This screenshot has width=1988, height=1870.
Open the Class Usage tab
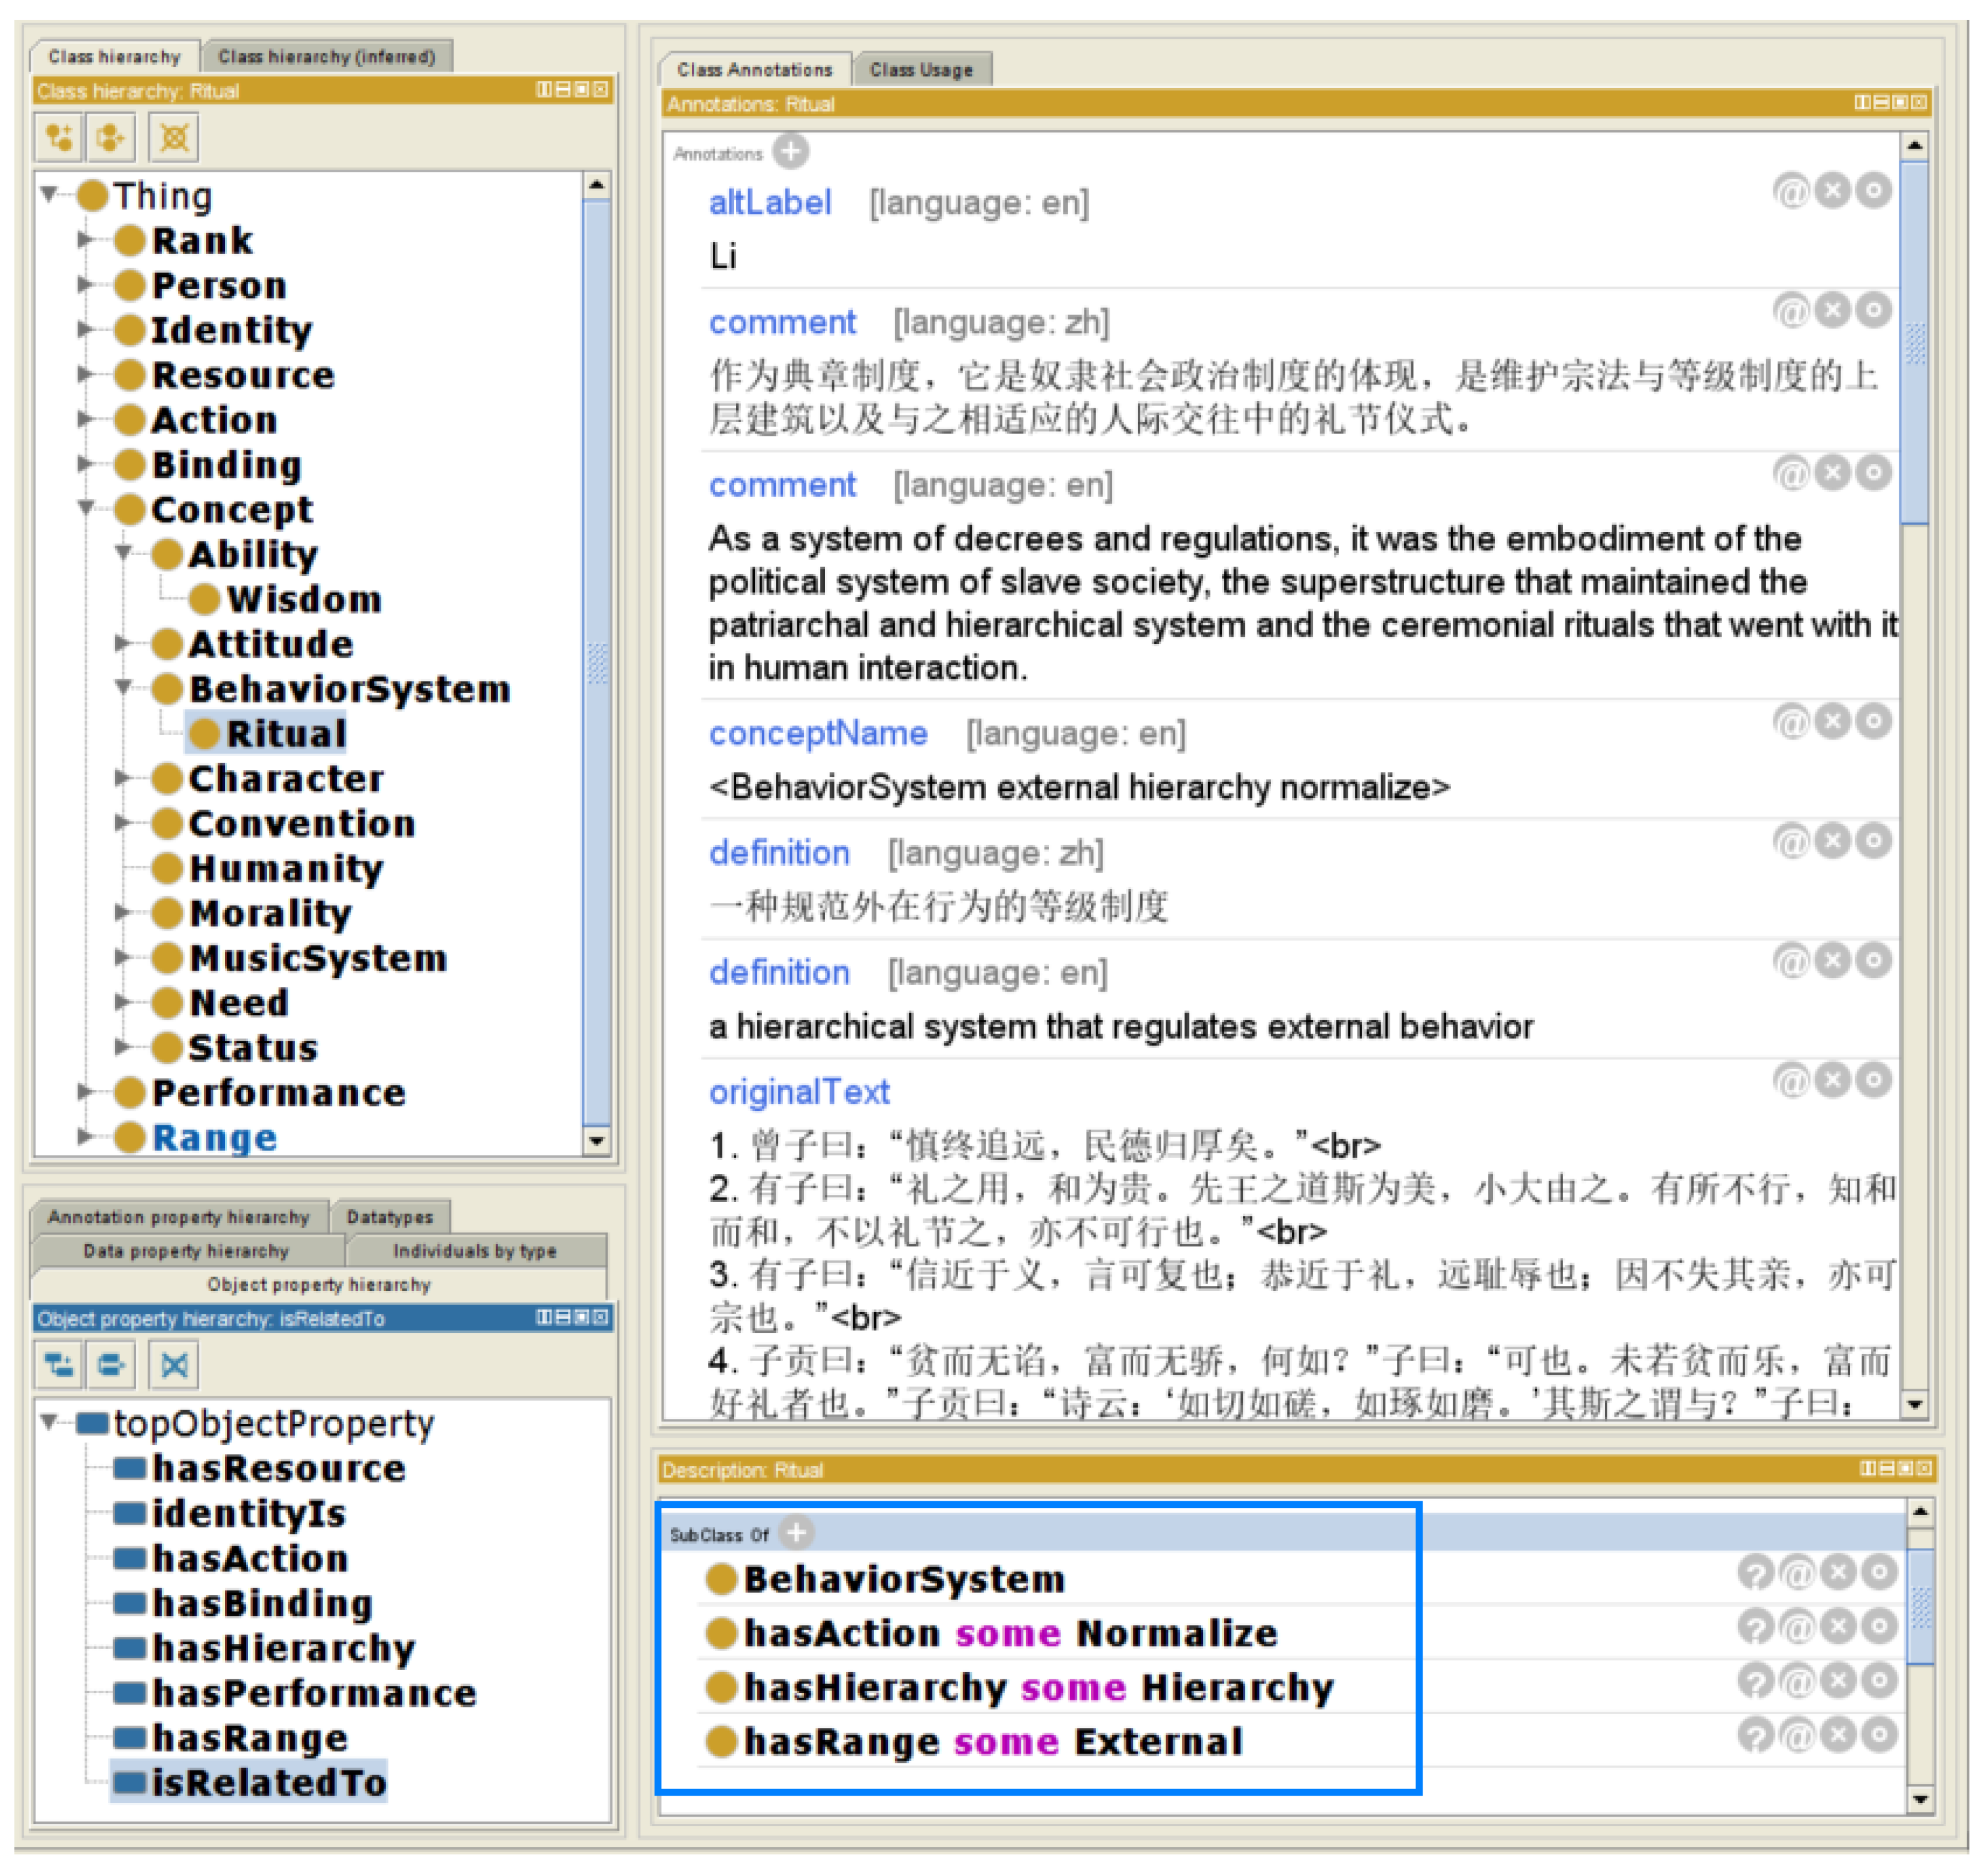(921, 69)
